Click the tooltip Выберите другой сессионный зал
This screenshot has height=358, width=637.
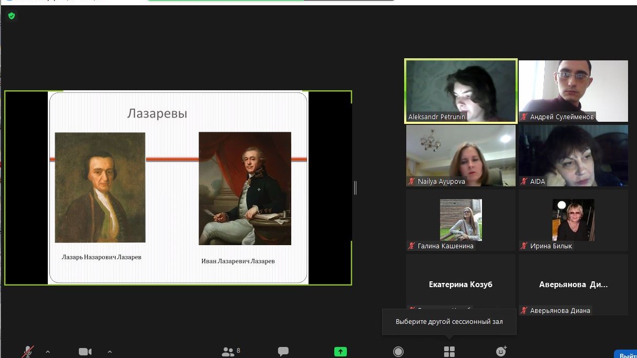click(x=449, y=321)
